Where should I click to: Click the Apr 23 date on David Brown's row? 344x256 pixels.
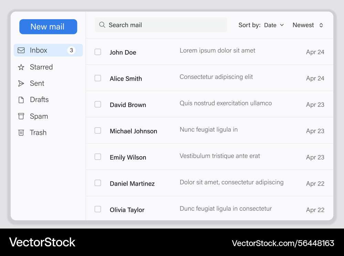click(x=315, y=105)
